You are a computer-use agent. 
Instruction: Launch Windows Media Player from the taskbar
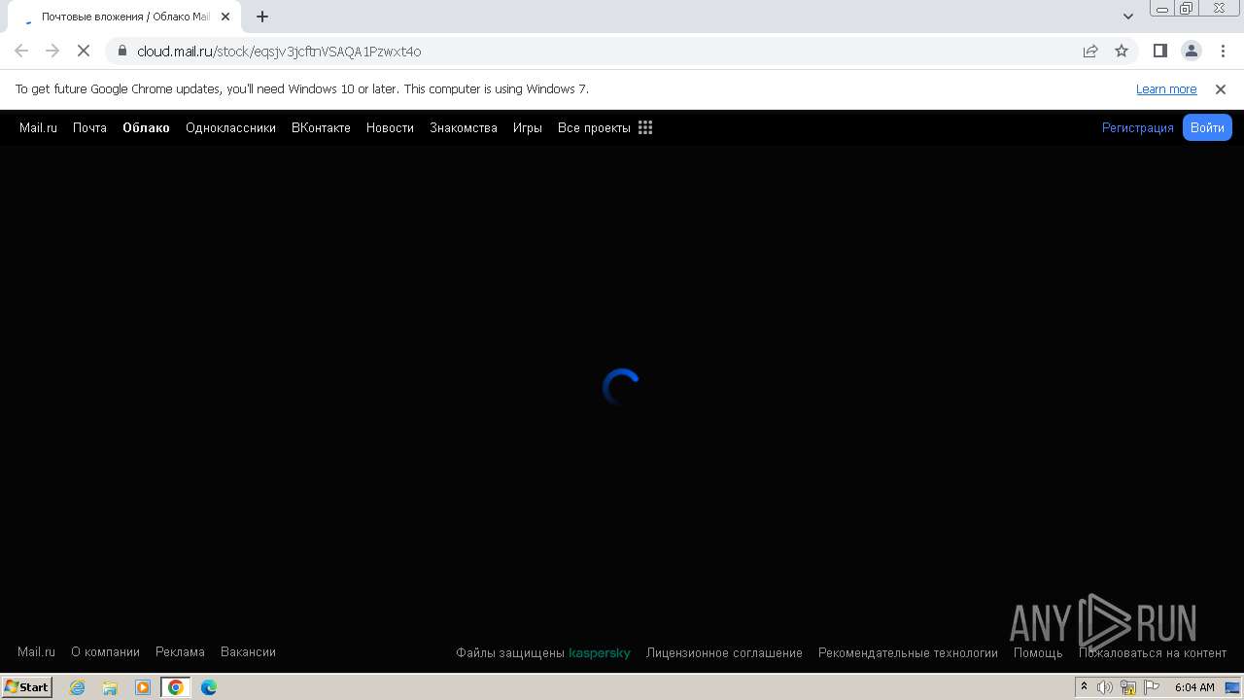(143, 687)
